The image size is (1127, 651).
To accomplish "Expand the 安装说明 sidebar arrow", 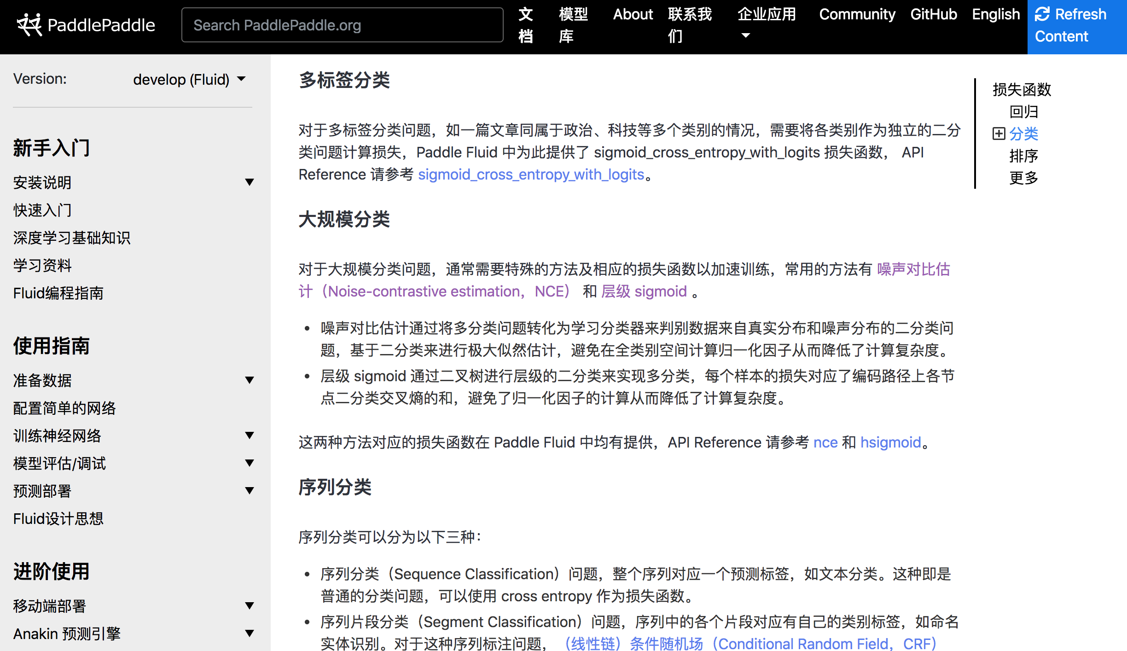I will click(250, 182).
